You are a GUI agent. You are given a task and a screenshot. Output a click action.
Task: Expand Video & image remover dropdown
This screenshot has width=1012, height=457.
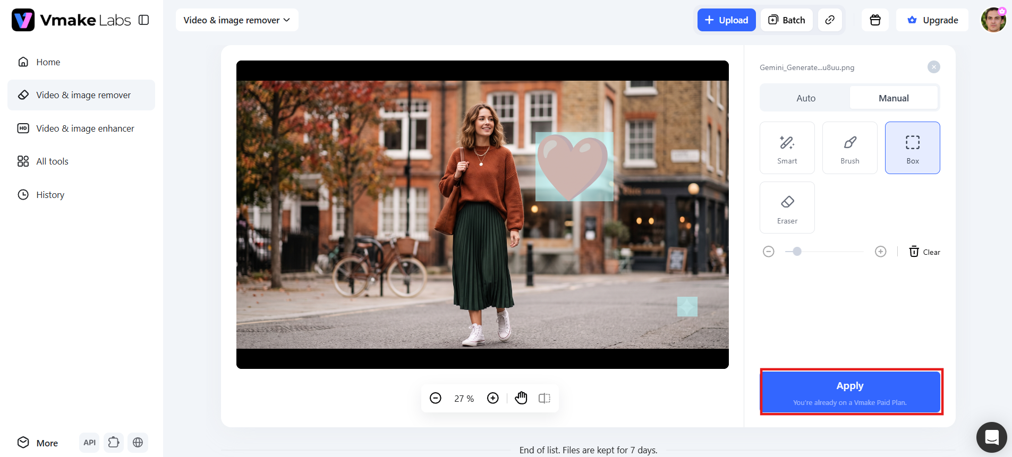pos(237,20)
